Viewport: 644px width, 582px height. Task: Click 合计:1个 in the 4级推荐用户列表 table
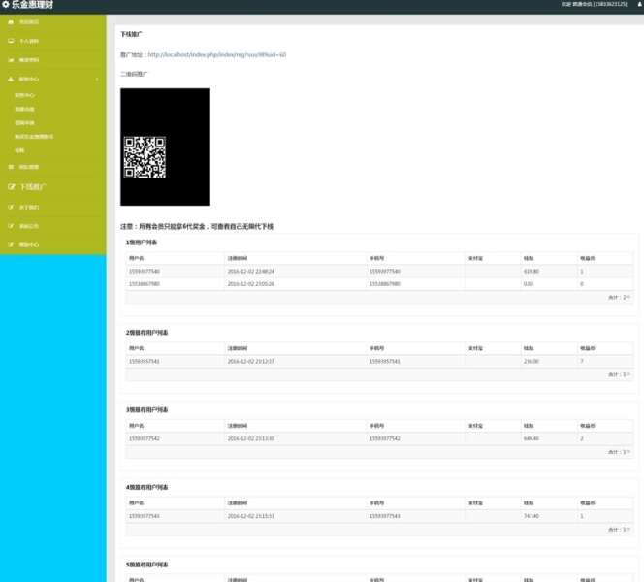[x=619, y=530]
